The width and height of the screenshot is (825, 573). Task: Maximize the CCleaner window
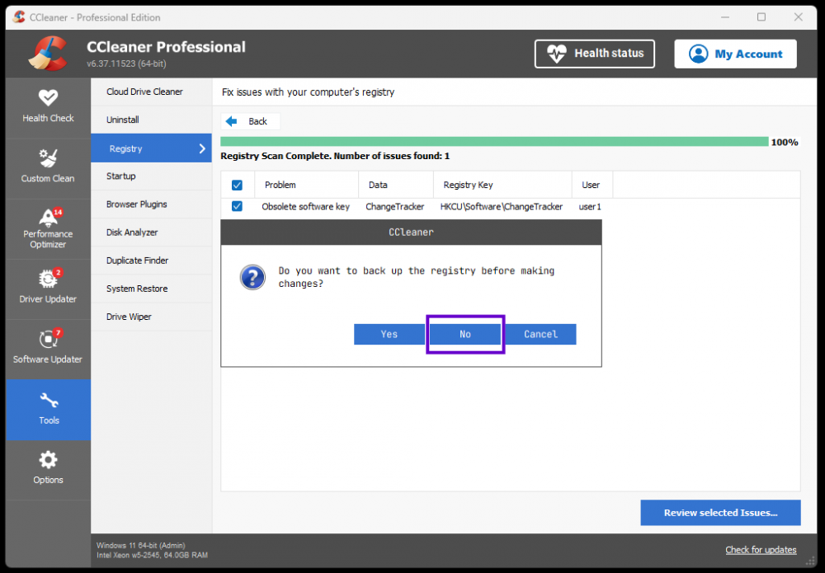pyautogui.click(x=761, y=16)
